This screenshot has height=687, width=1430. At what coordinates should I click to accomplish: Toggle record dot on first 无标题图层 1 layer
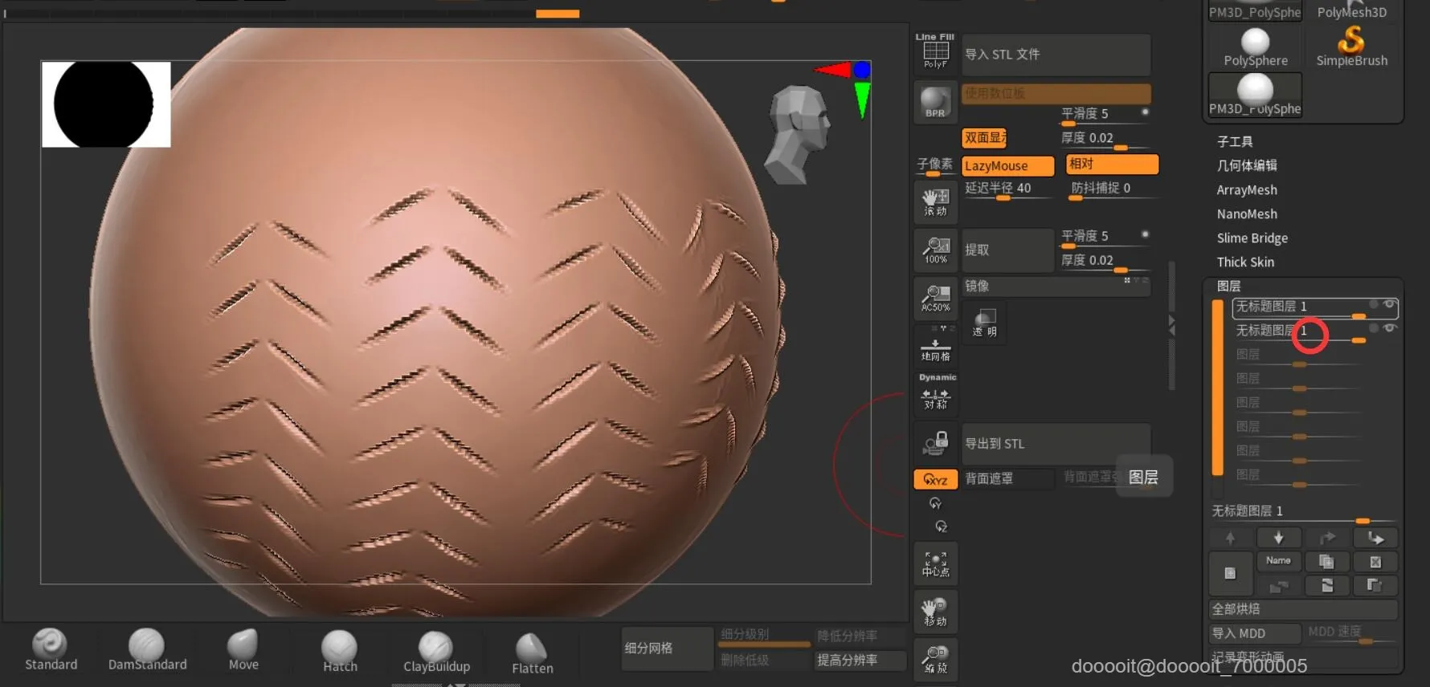[x=1374, y=304]
